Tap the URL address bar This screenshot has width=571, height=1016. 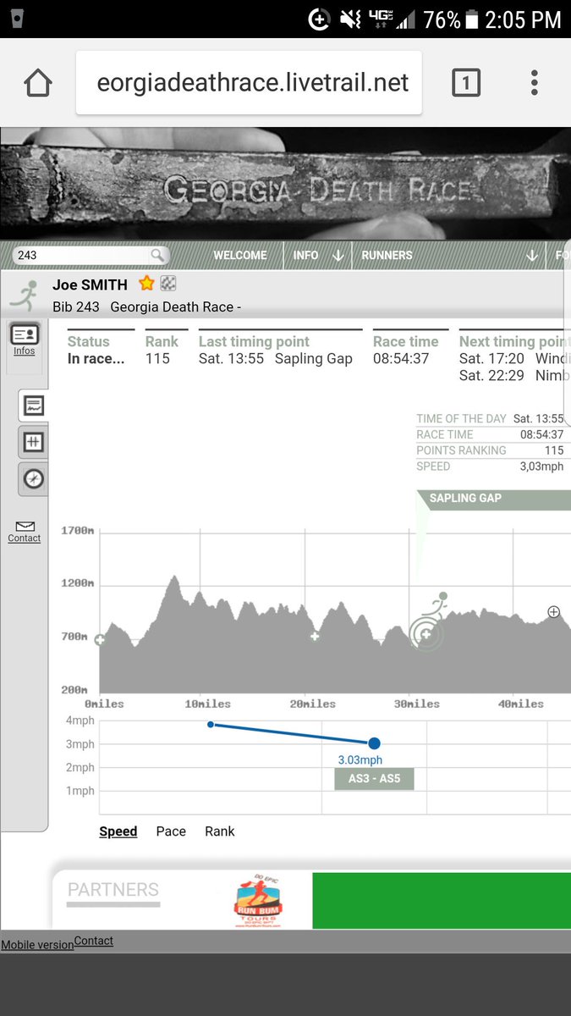tap(249, 83)
